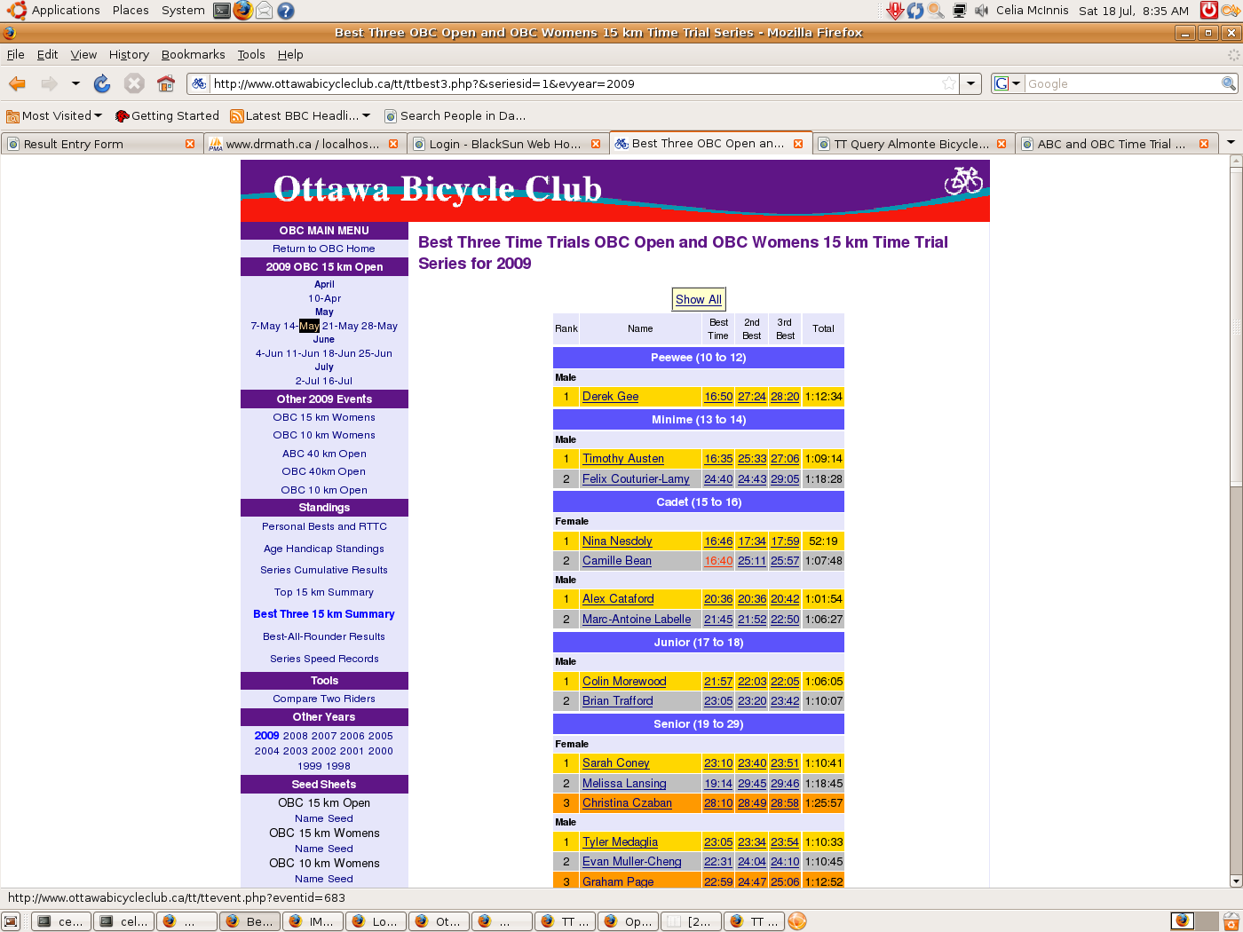The width and height of the screenshot is (1243, 932).
Task: List all tabs with the tab bar arrow
Action: pos(1231,143)
